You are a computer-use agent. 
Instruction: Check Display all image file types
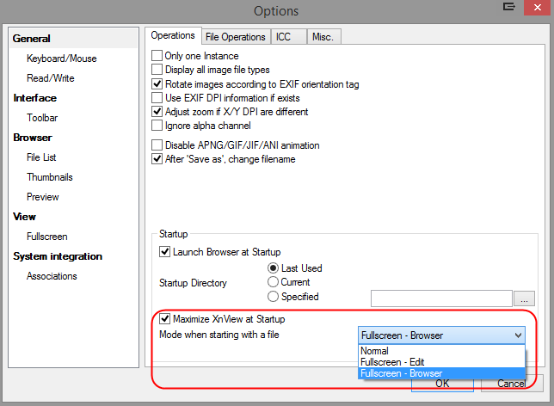click(x=157, y=70)
